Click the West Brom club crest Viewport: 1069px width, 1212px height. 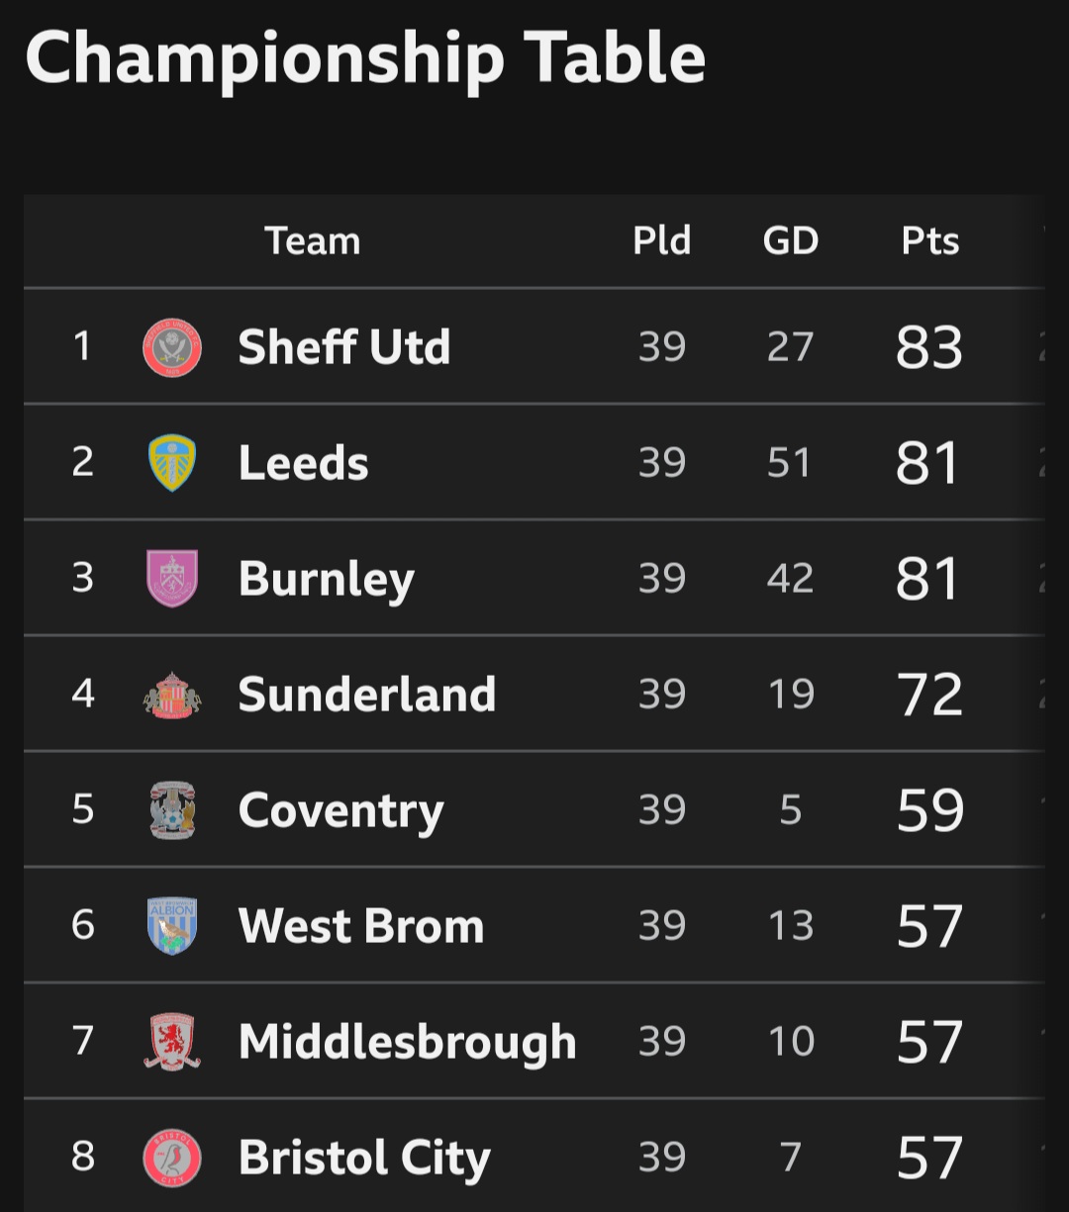(x=172, y=926)
